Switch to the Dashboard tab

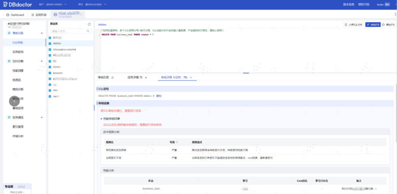15,15
